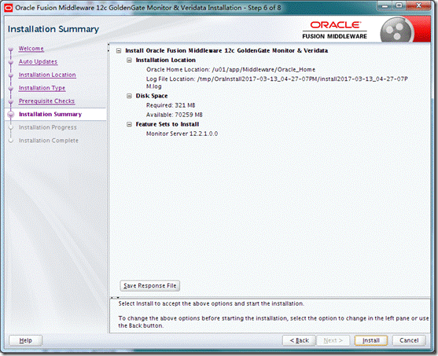Collapse the Disk Space node
The height and width of the screenshot is (356, 438).
(x=129, y=96)
